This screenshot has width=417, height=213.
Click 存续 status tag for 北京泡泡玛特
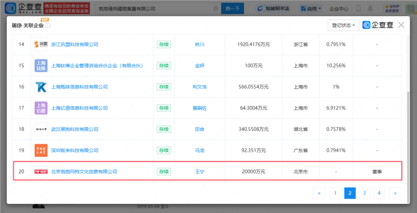(164, 171)
